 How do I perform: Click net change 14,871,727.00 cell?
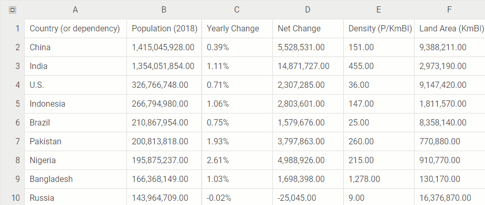coord(308,66)
